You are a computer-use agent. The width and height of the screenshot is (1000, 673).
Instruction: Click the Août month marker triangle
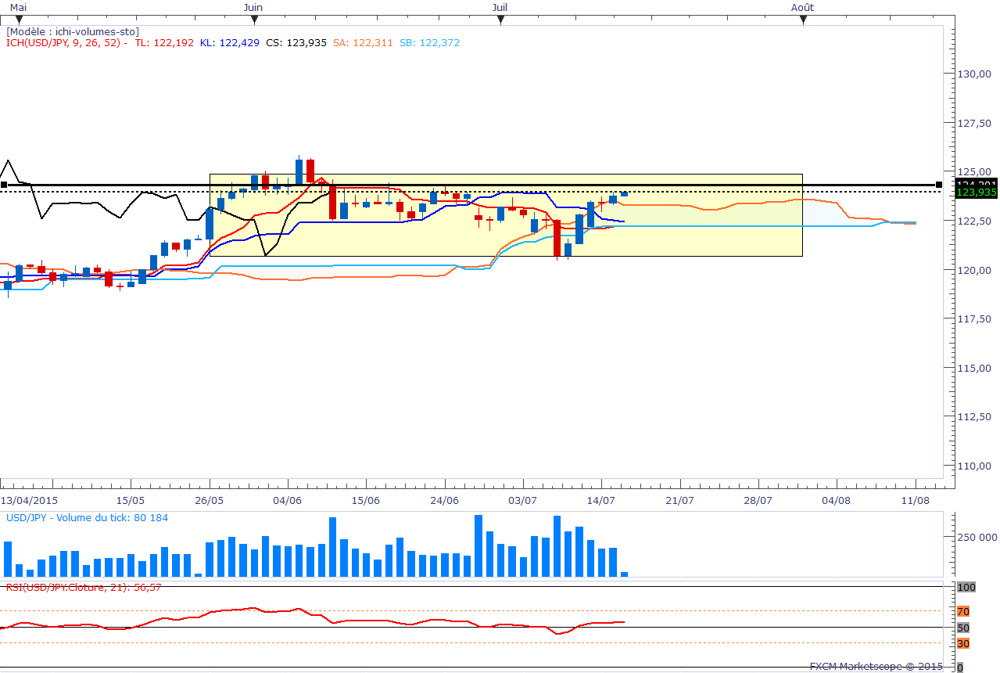click(803, 20)
